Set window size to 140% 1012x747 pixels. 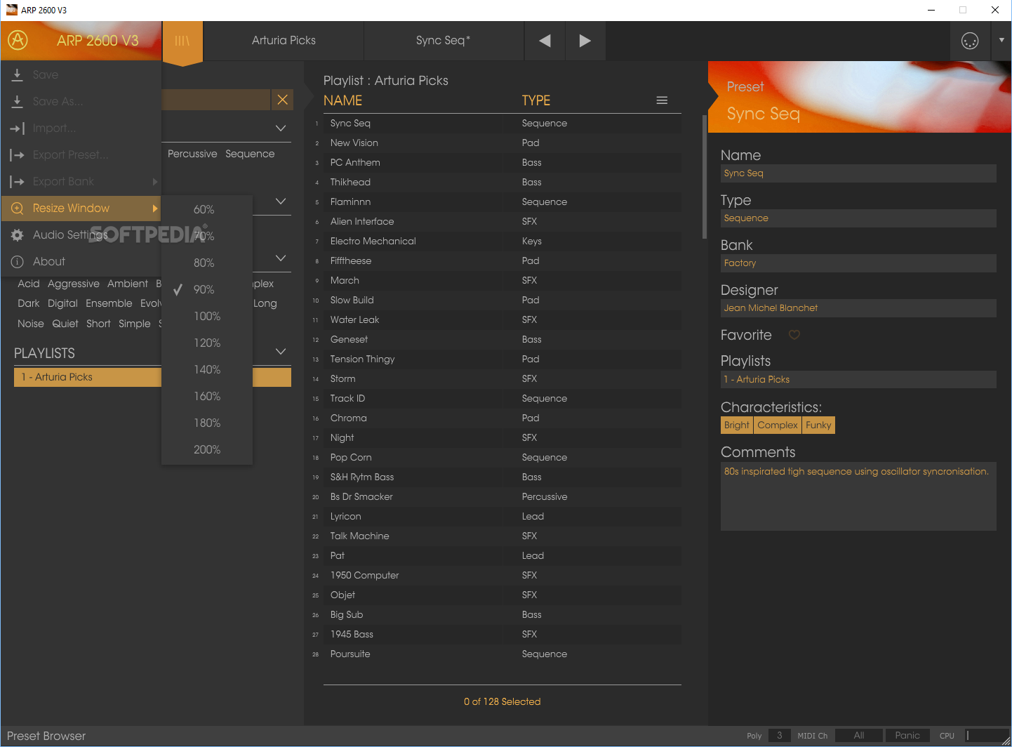[207, 369]
